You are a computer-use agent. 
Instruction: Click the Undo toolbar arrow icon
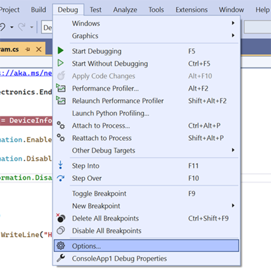click(3, 27)
